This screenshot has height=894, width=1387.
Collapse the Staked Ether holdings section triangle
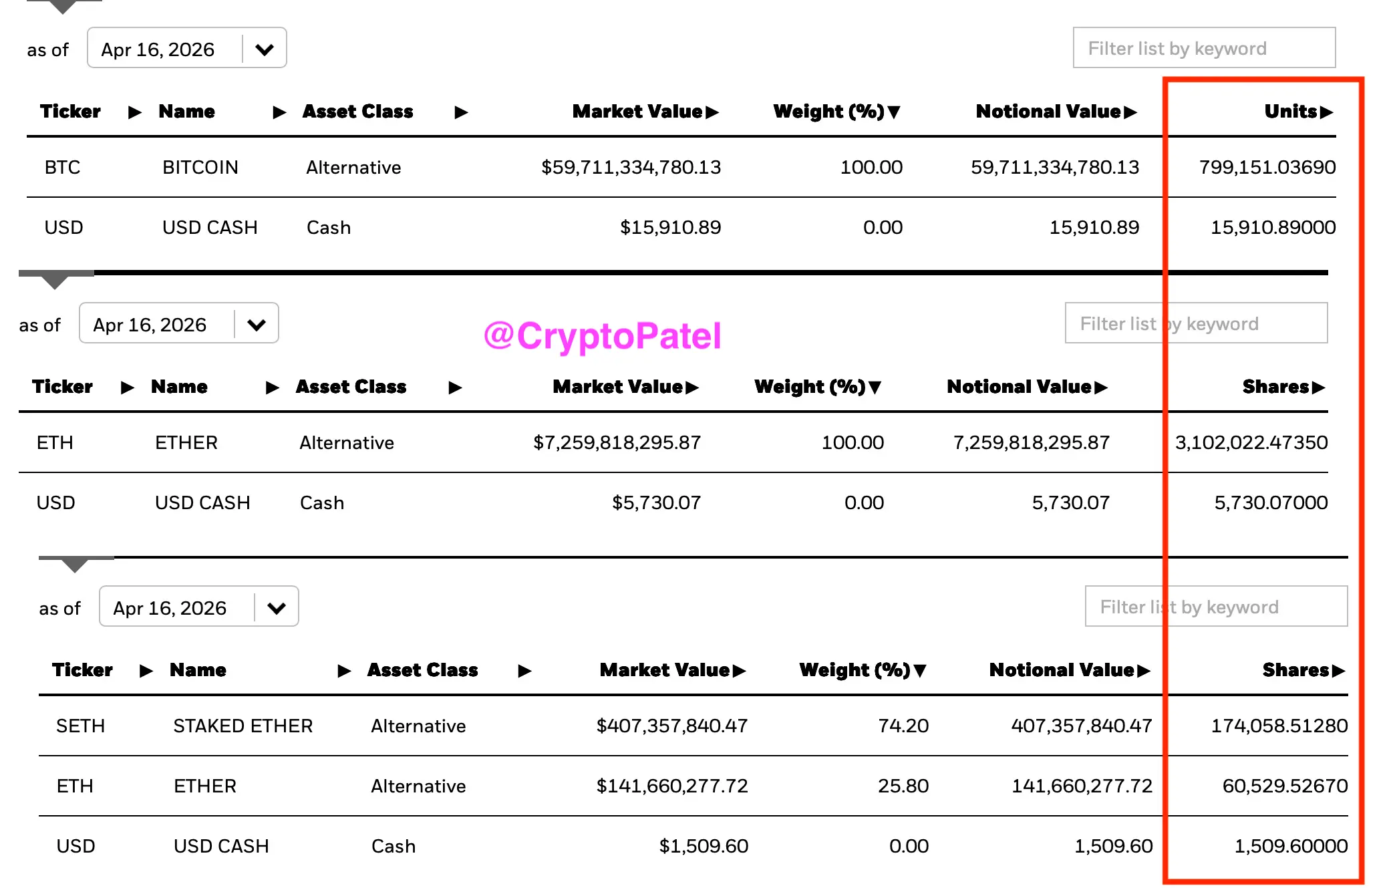pyautogui.click(x=75, y=565)
